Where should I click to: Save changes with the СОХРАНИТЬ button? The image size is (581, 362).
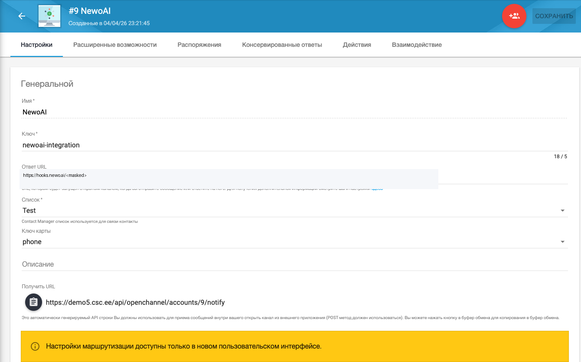(554, 16)
